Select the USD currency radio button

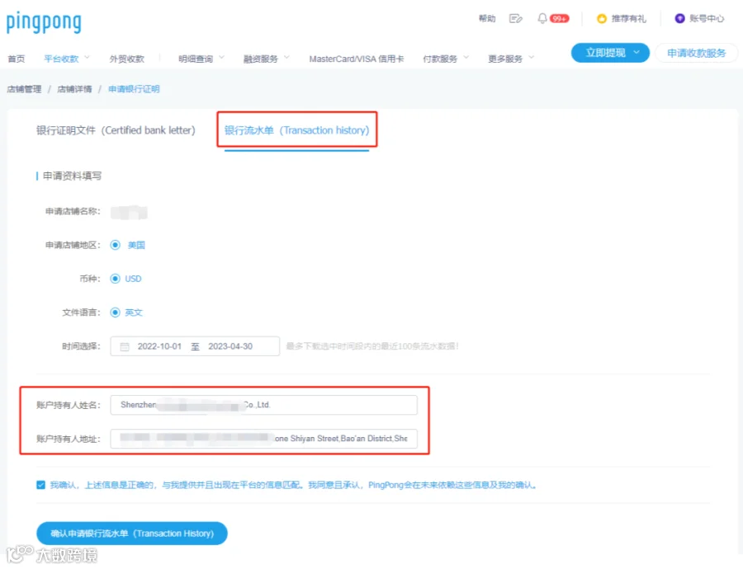coord(115,279)
